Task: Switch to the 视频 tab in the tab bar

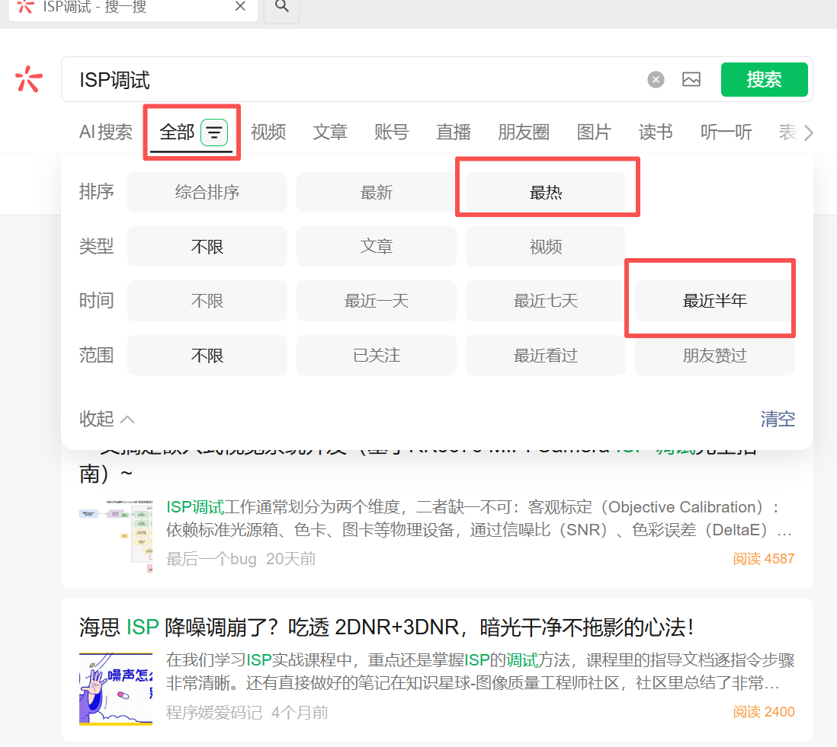Action: pyautogui.click(x=268, y=132)
